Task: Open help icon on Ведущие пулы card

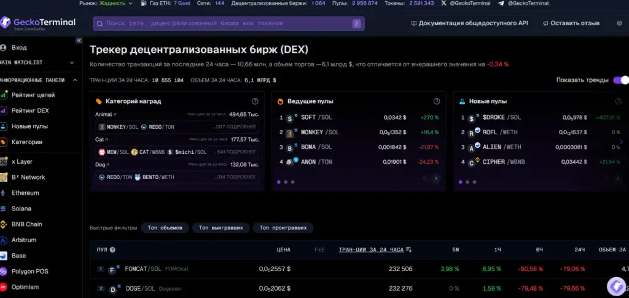Action: click(437, 101)
